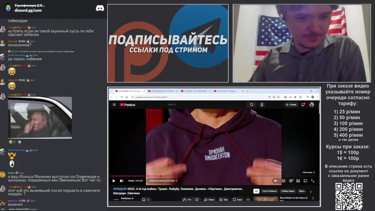Select the From Parfenon chip
This screenshot has height=211, width=375.
click(x=269, y=191)
